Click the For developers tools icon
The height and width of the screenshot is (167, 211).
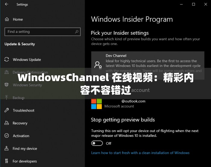pyautogui.click(x=6, y=161)
